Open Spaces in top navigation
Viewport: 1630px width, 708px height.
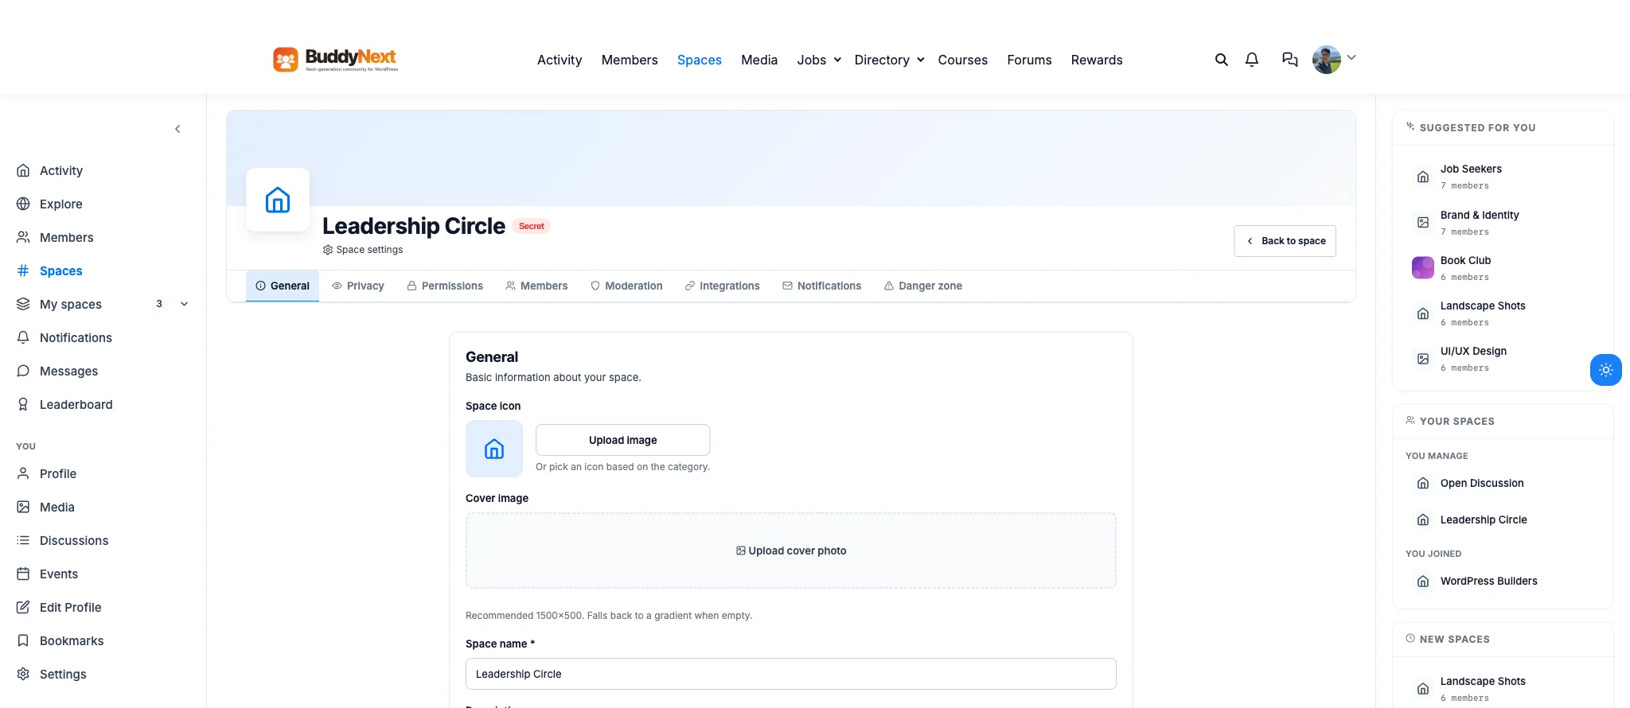pos(700,60)
